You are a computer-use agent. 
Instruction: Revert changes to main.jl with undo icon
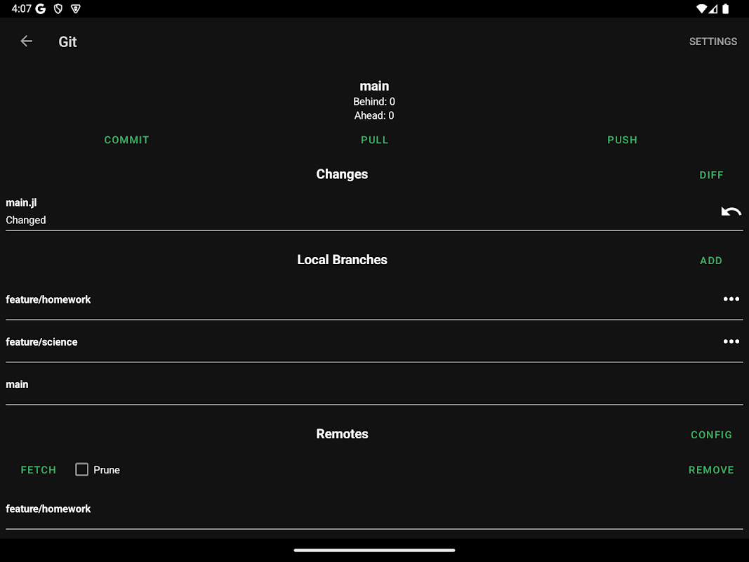point(731,211)
